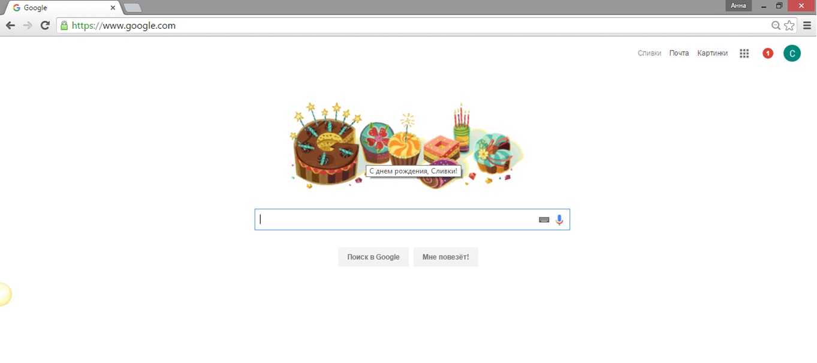
Task: View the red notifications badge
Action: point(768,53)
